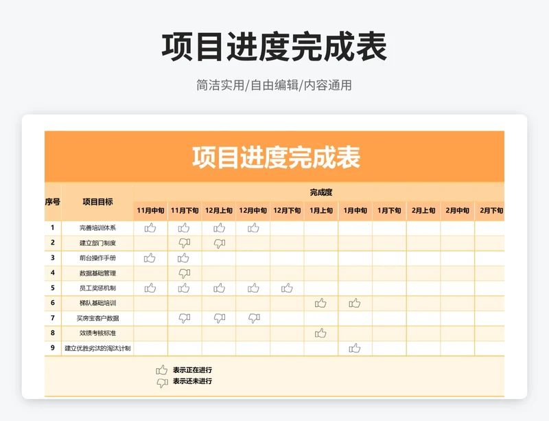Image resolution: width=549 pixels, height=421 pixels.
Task: Click the subtitle 简洁实用/自由编辑/内容通用
Action: tap(274, 85)
